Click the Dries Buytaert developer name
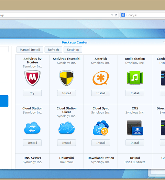This screenshot has width=165, height=180. coord(135,162)
